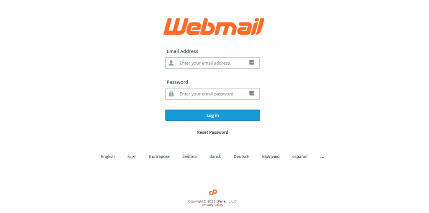Image resolution: width=429 pixels, height=213 pixels.
Task: Focus the email address input field
Action: [212, 63]
